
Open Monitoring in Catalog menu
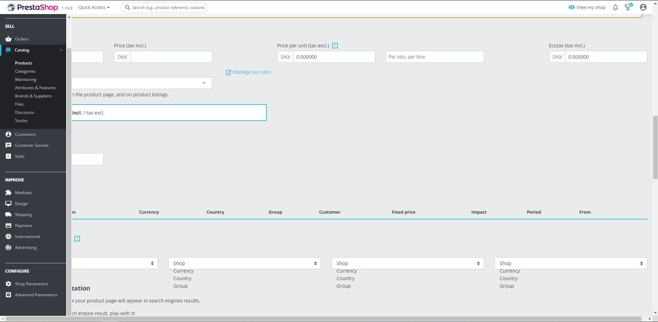[26, 80]
